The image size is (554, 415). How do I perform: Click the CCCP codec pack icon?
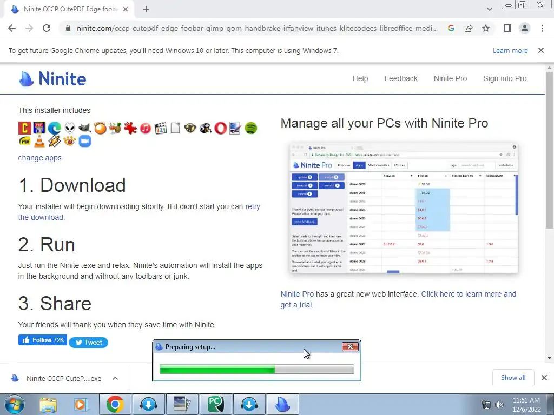[x=24, y=128]
